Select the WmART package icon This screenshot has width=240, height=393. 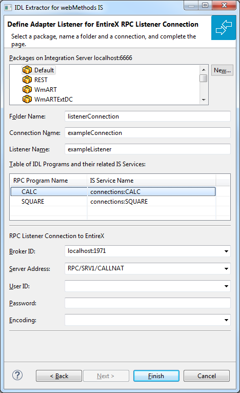tap(27, 89)
